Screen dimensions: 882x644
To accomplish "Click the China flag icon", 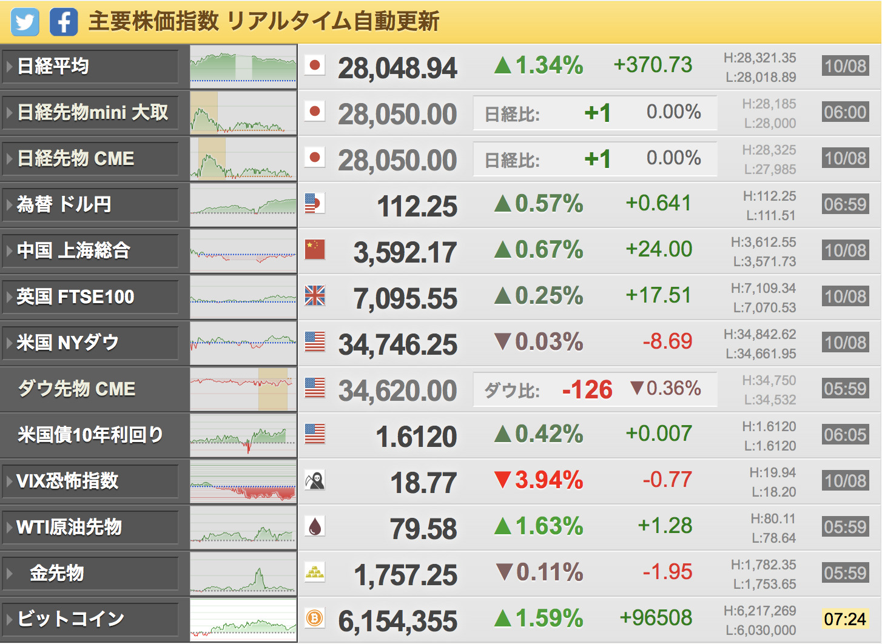I will coord(315,249).
